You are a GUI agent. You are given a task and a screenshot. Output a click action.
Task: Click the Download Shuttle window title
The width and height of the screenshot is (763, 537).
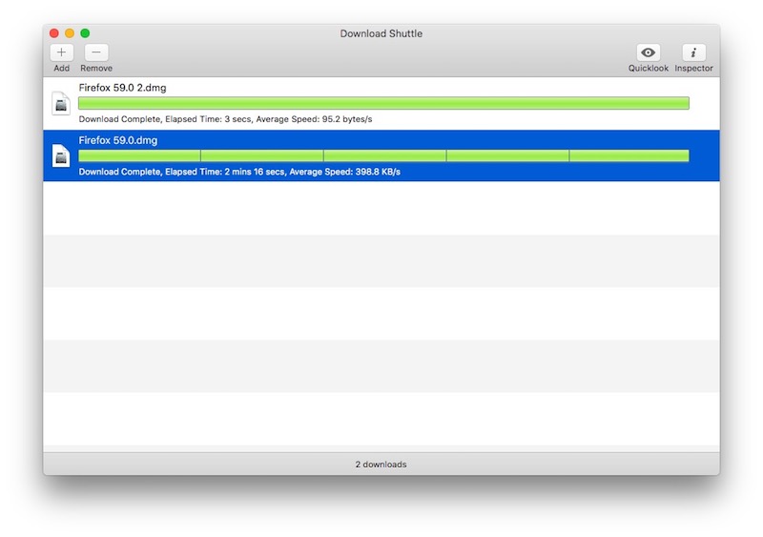(381, 33)
